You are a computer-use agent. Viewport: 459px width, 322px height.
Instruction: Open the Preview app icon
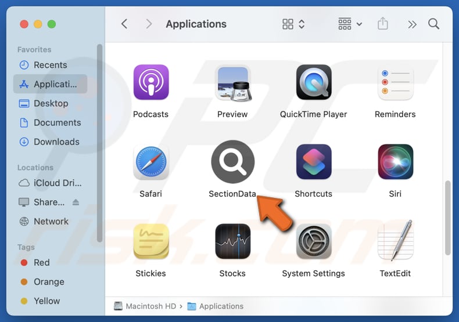[x=233, y=83]
